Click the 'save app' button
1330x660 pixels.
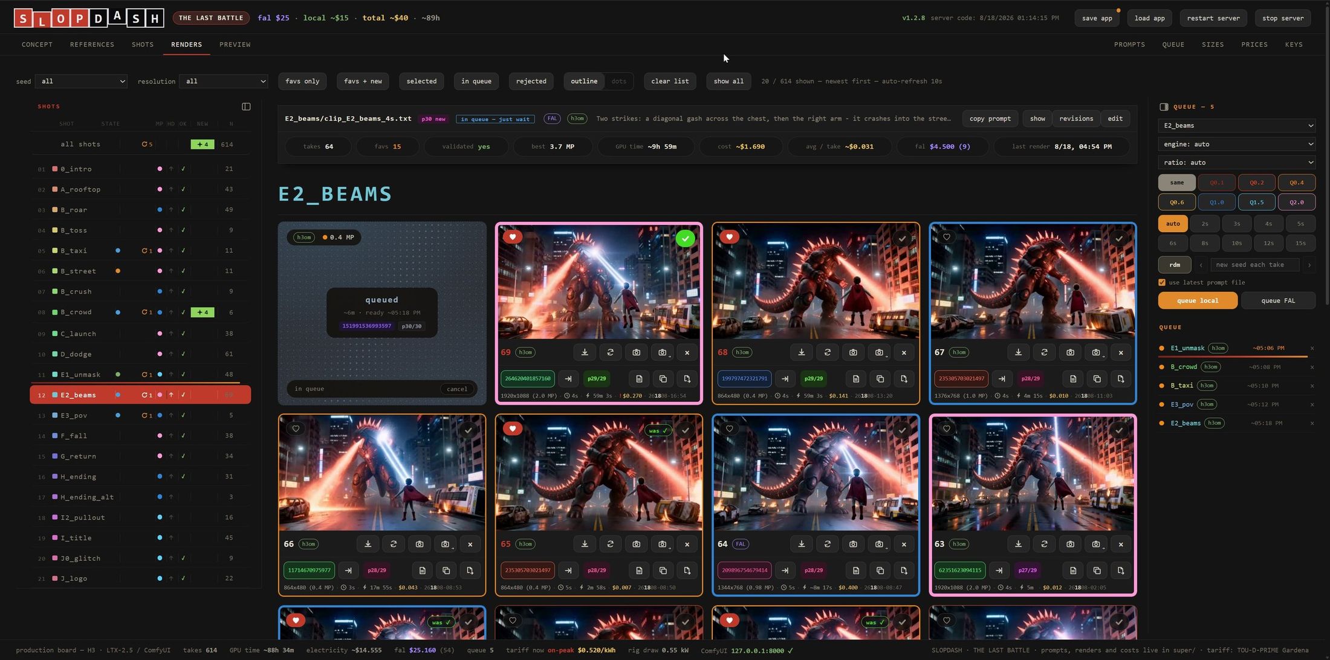click(1097, 18)
